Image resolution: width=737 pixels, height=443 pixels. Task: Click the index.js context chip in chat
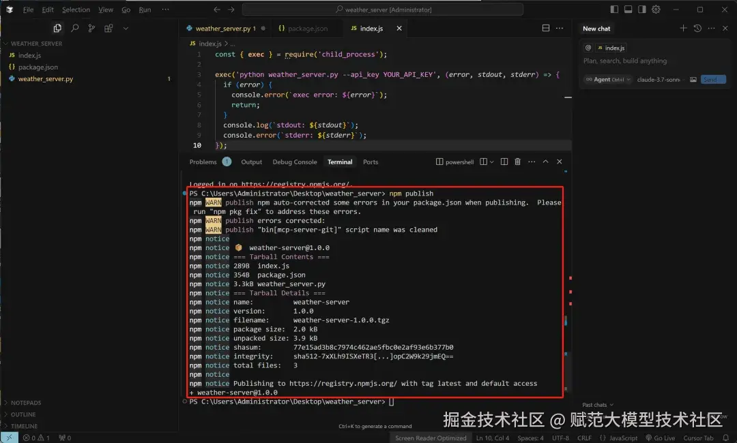[611, 48]
